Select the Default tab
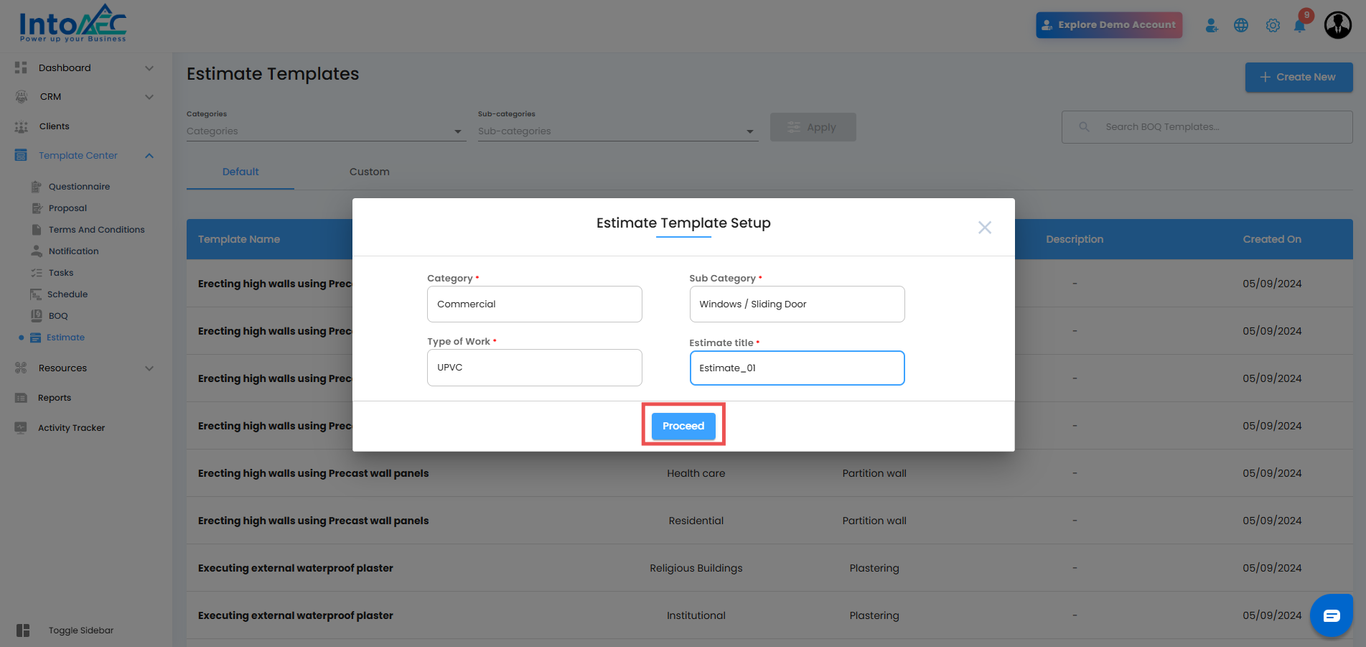The width and height of the screenshot is (1366, 647). coord(240,172)
